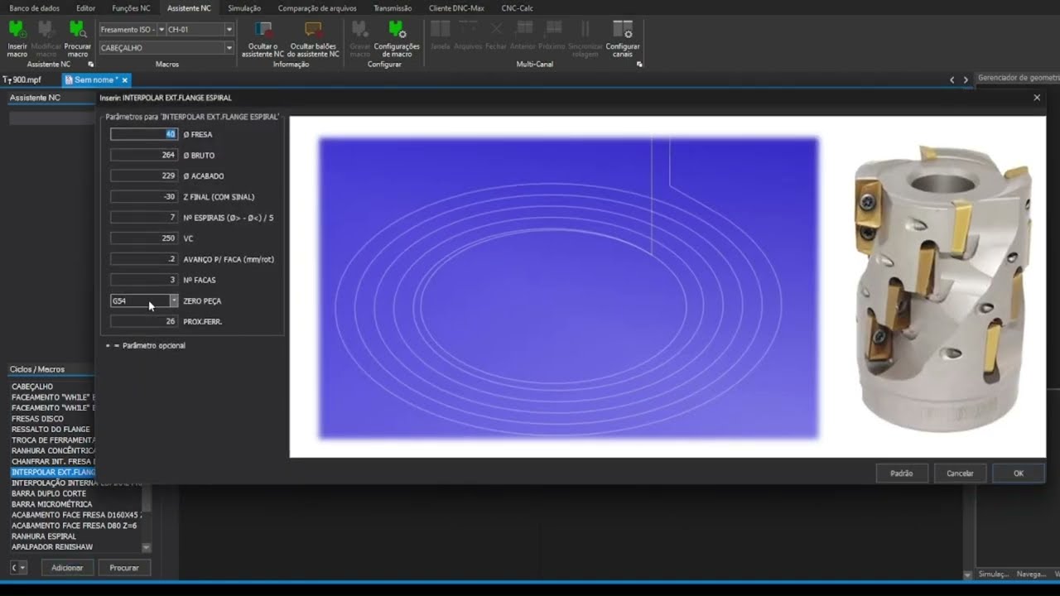Click the Ø BRUTO input field
This screenshot has width=1060, height=596.
144,155
